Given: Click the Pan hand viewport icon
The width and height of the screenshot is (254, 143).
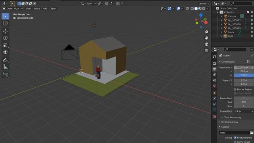Looking at the screenshot, I should [x=206, y=38].
